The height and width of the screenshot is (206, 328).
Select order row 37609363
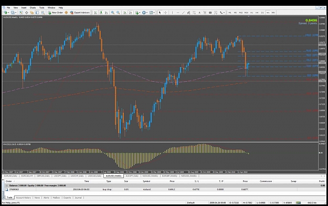(165, 189)
